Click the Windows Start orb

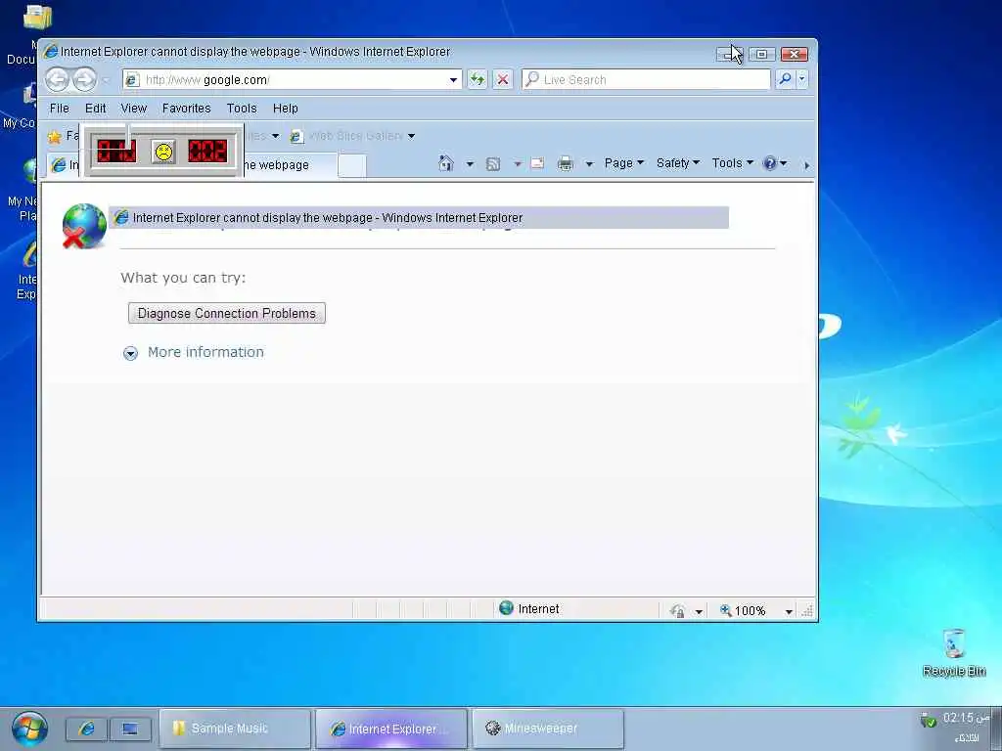tap(29, 729)
